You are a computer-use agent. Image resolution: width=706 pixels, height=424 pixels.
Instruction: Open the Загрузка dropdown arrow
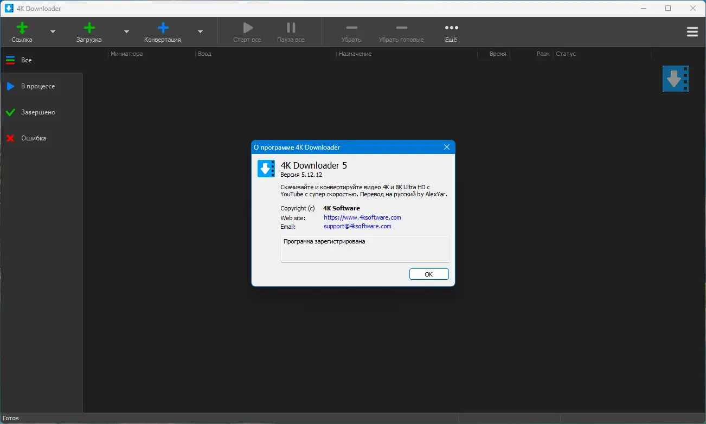click(x=126, y=31)
